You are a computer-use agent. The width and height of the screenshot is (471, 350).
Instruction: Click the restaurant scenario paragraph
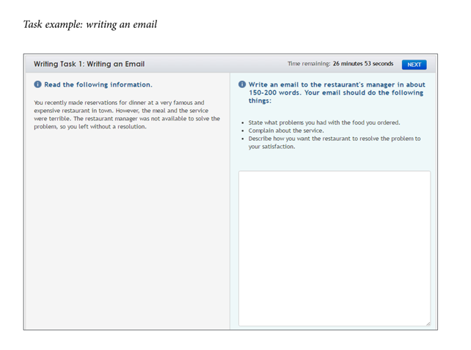coord(127,114)
